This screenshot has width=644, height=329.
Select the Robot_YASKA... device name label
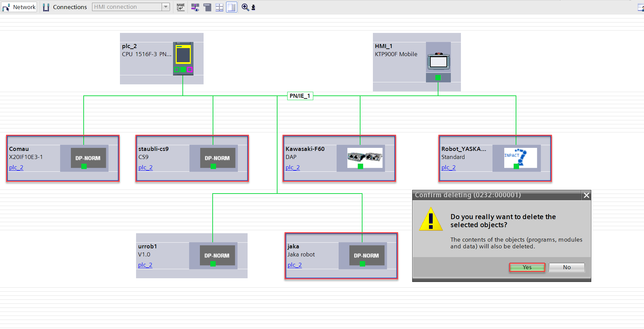[x=464, y=149]
